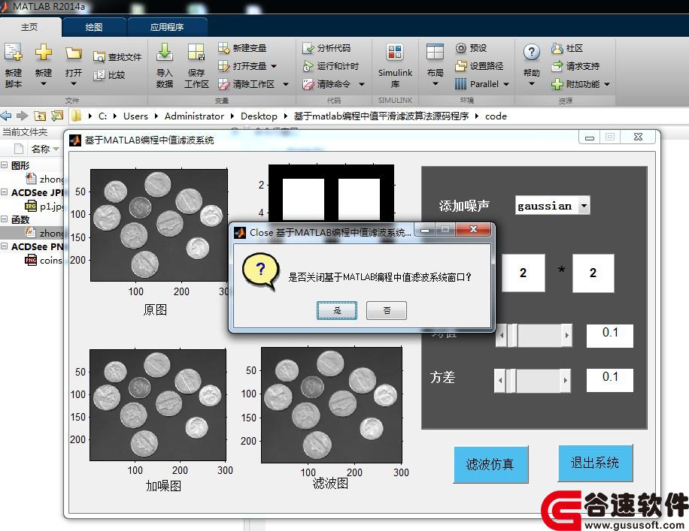Click Administrator in the address path
Screen dimensions: 689x531
194,116
